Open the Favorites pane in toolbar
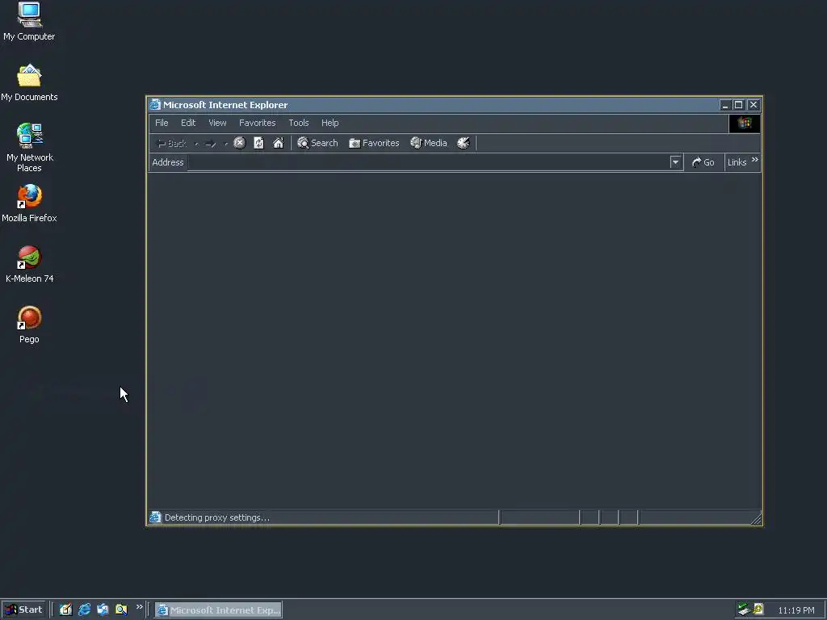Image resolution: width=827 pixels, height=620 pixels. click(374, 143)
